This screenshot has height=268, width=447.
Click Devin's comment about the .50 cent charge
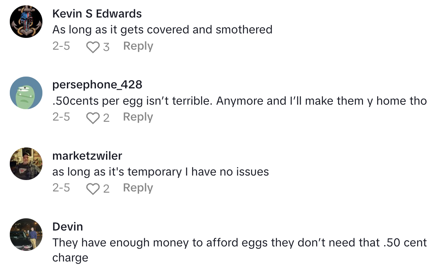pyautogui.click(x=239, y=243)
